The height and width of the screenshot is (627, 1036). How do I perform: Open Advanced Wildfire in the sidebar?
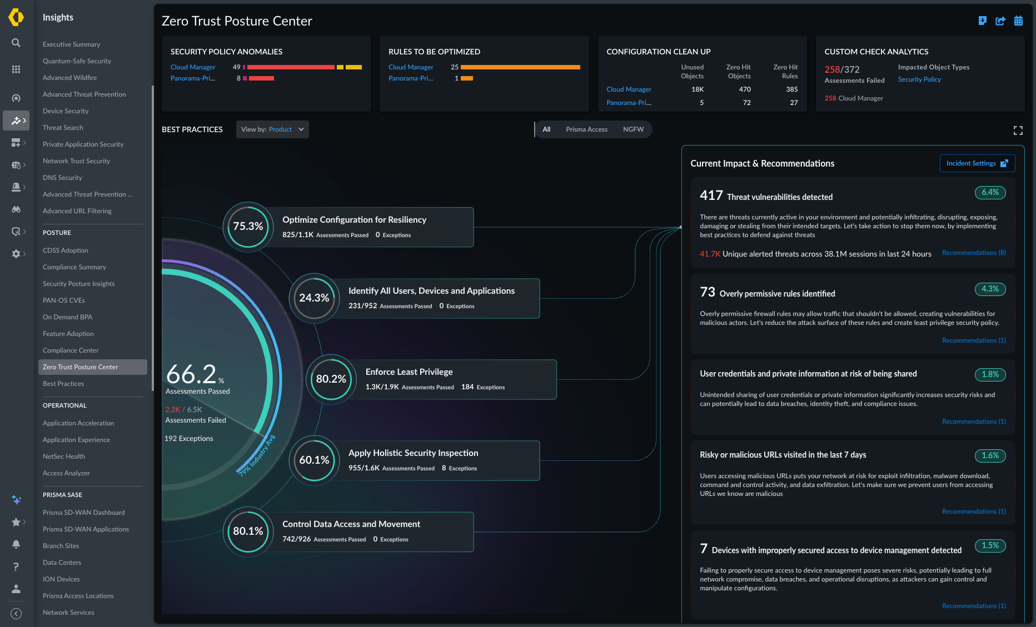[x=69, y=78]
